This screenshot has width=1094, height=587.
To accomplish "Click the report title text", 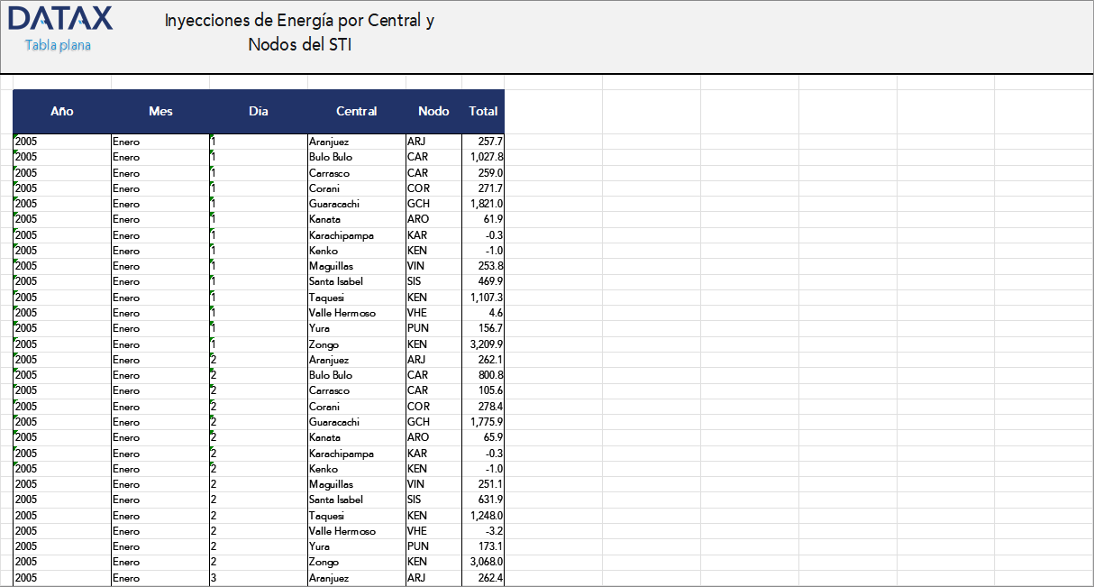I will pyautogui.click(x=300, y=32).
